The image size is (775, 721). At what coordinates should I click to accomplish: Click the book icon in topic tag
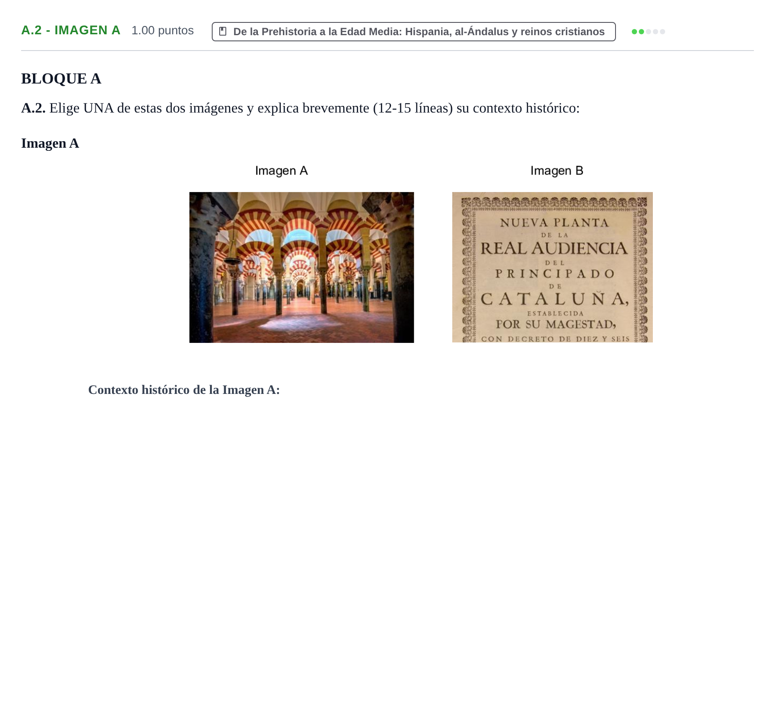click(x=223, y=32)
